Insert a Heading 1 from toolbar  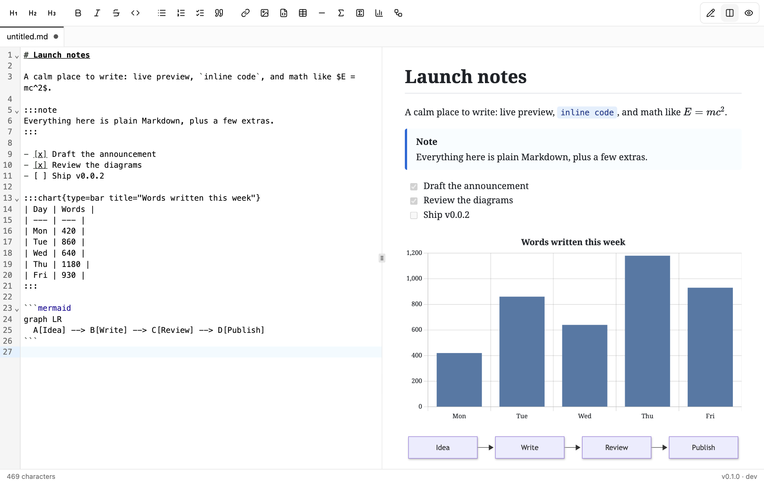click(13, 13)
